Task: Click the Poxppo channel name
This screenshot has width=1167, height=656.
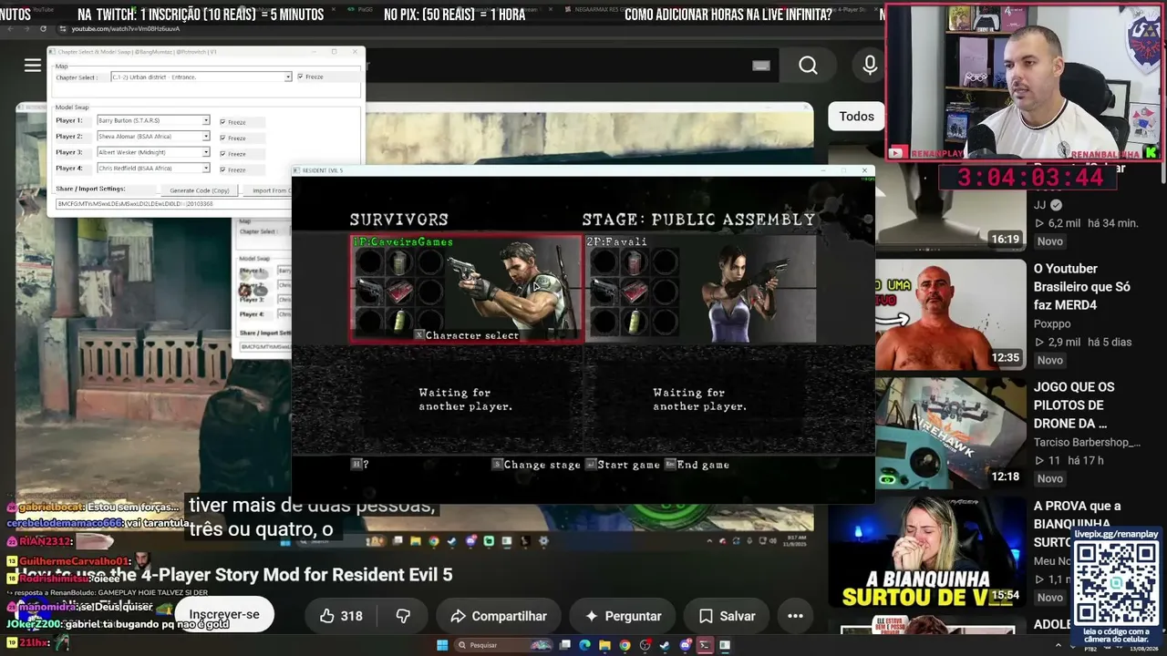Action: tap(1052, 323)
